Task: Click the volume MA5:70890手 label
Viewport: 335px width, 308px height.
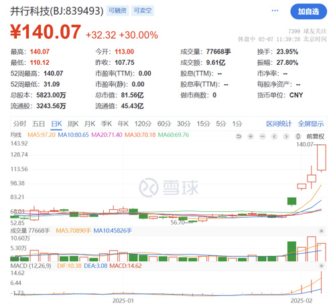Action: [73, 230]
